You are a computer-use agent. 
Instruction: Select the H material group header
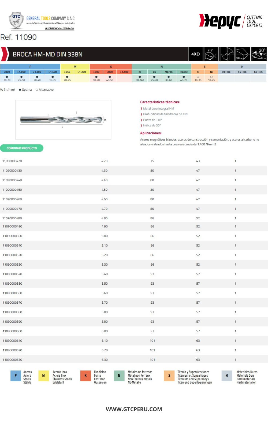(242, 67)
